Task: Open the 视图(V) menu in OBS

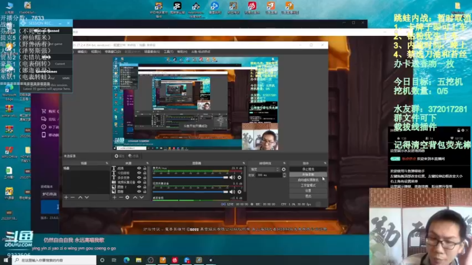Action: 96,52
